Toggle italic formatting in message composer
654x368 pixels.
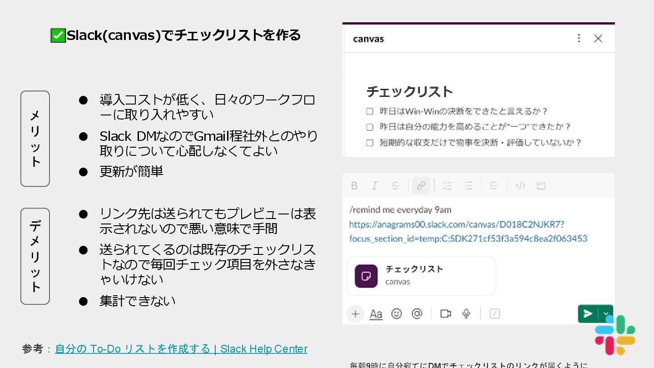pos(375,185)
